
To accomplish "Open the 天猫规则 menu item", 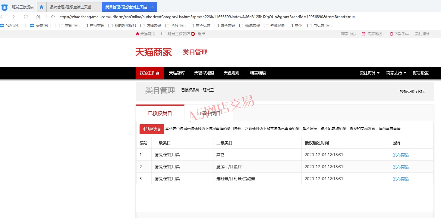I will (x=232, y=73).
